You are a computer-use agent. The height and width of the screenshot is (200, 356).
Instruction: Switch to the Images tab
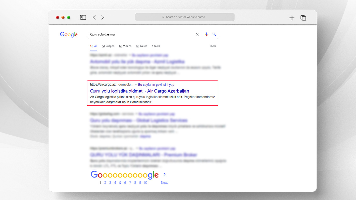[x=108, y=46]
